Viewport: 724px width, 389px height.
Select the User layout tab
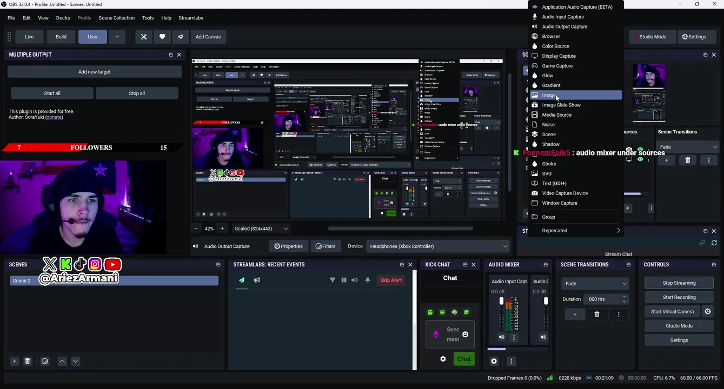pyautogui.click(x=92, y=37)
